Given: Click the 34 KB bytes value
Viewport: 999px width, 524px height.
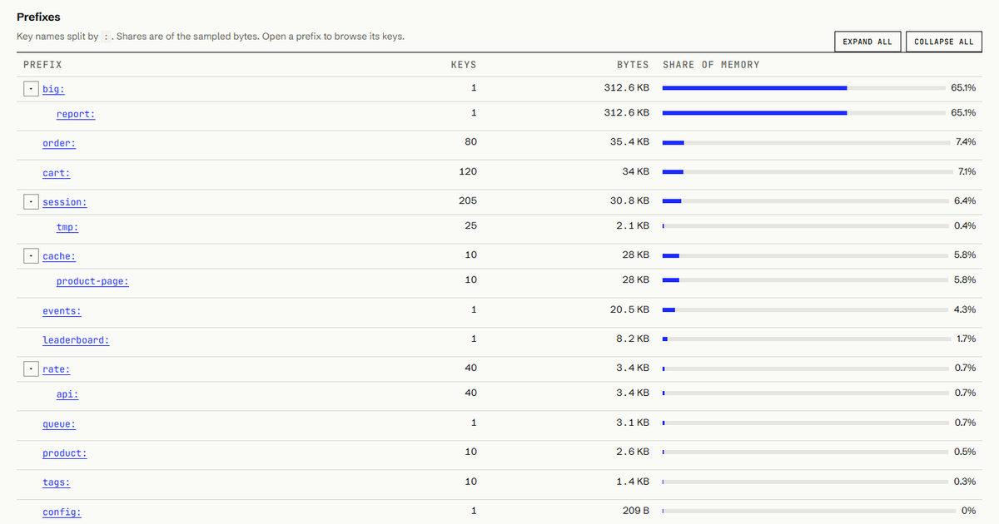Looking at the screenshot, I should coord(635,172).
